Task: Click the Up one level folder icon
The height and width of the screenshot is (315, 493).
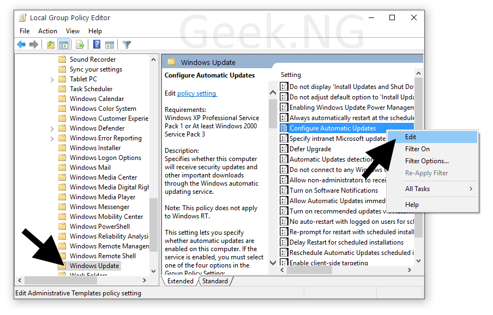Action: pos(51,45)
